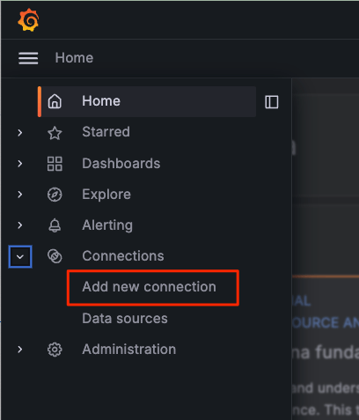Click the Home house icon
The image size is (359, 420).
pos(55,101)
